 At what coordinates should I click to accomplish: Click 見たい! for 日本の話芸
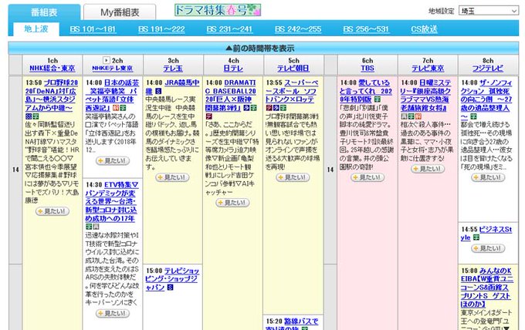[x=113, y=161]
